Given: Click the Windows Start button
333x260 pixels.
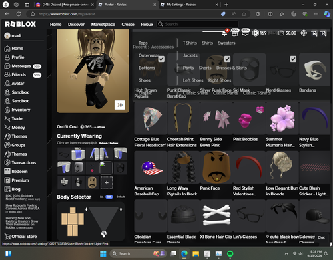Looking at the screenshot, I should pos(103,253).
